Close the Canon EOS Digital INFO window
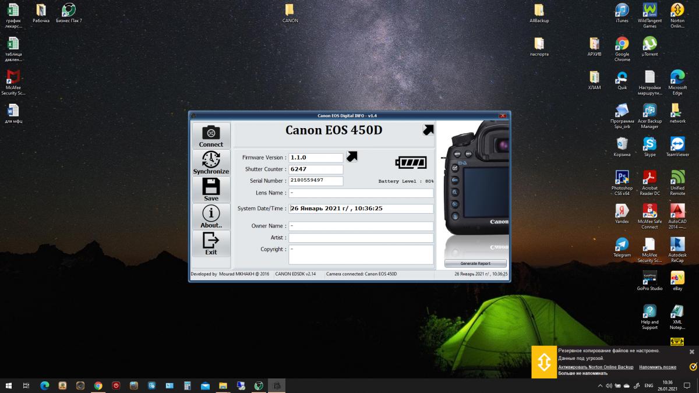The width and height of the screenshot is (699, 393). 502,115
